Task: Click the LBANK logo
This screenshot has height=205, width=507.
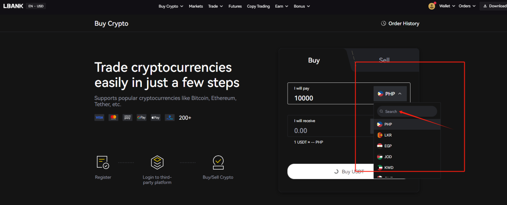Action: (13, 6)
